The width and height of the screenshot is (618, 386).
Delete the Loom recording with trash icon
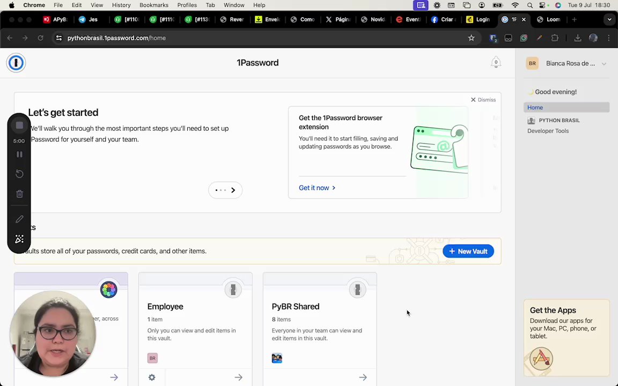(x=19, y=194)
